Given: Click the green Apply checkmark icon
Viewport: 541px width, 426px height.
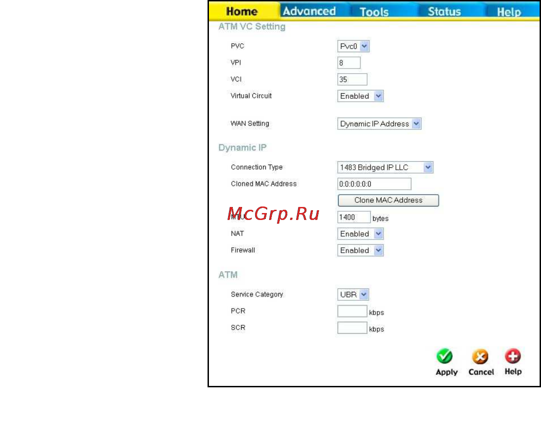Looking at the screenshot, I should (444, 357).
